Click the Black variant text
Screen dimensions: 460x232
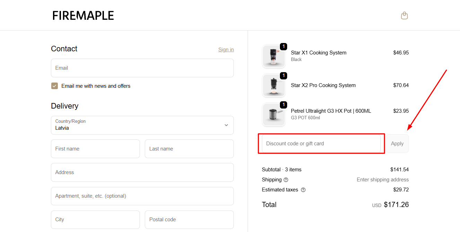[296, 60]
